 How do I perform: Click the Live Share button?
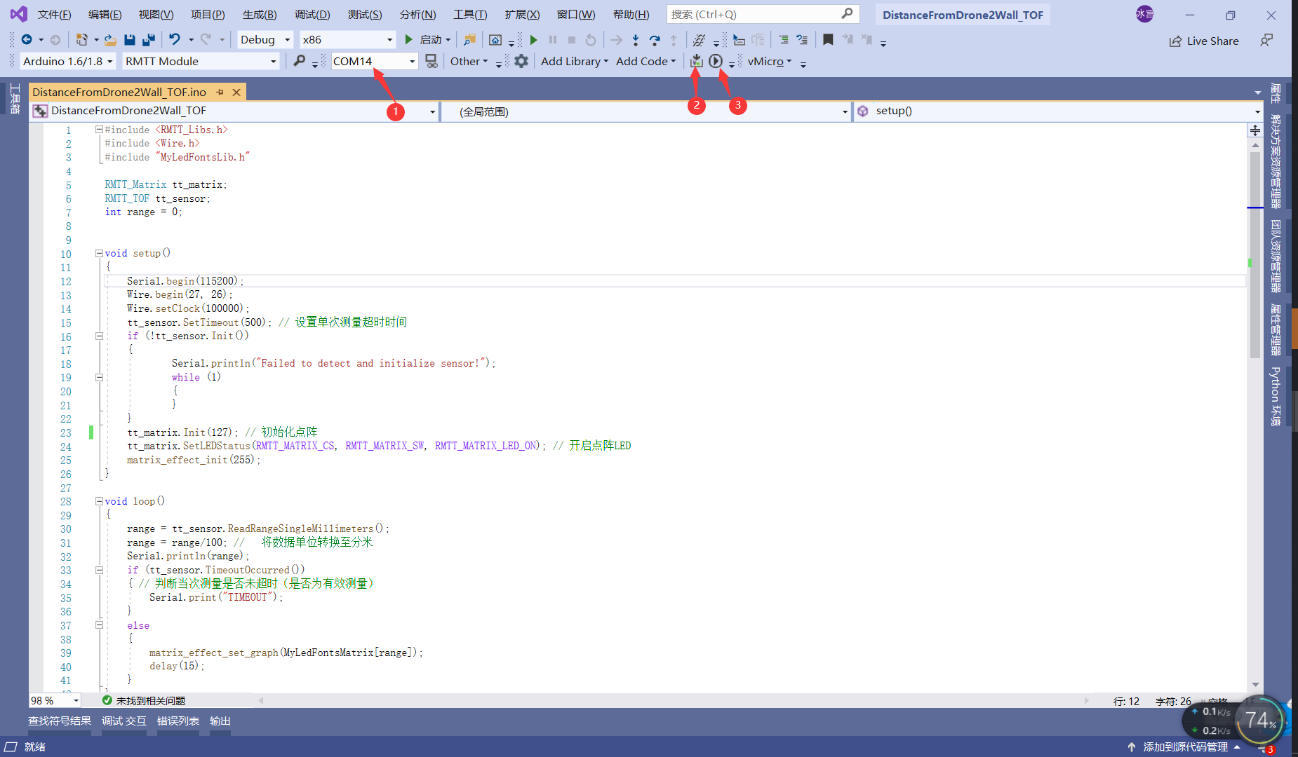click(1204, 41)
